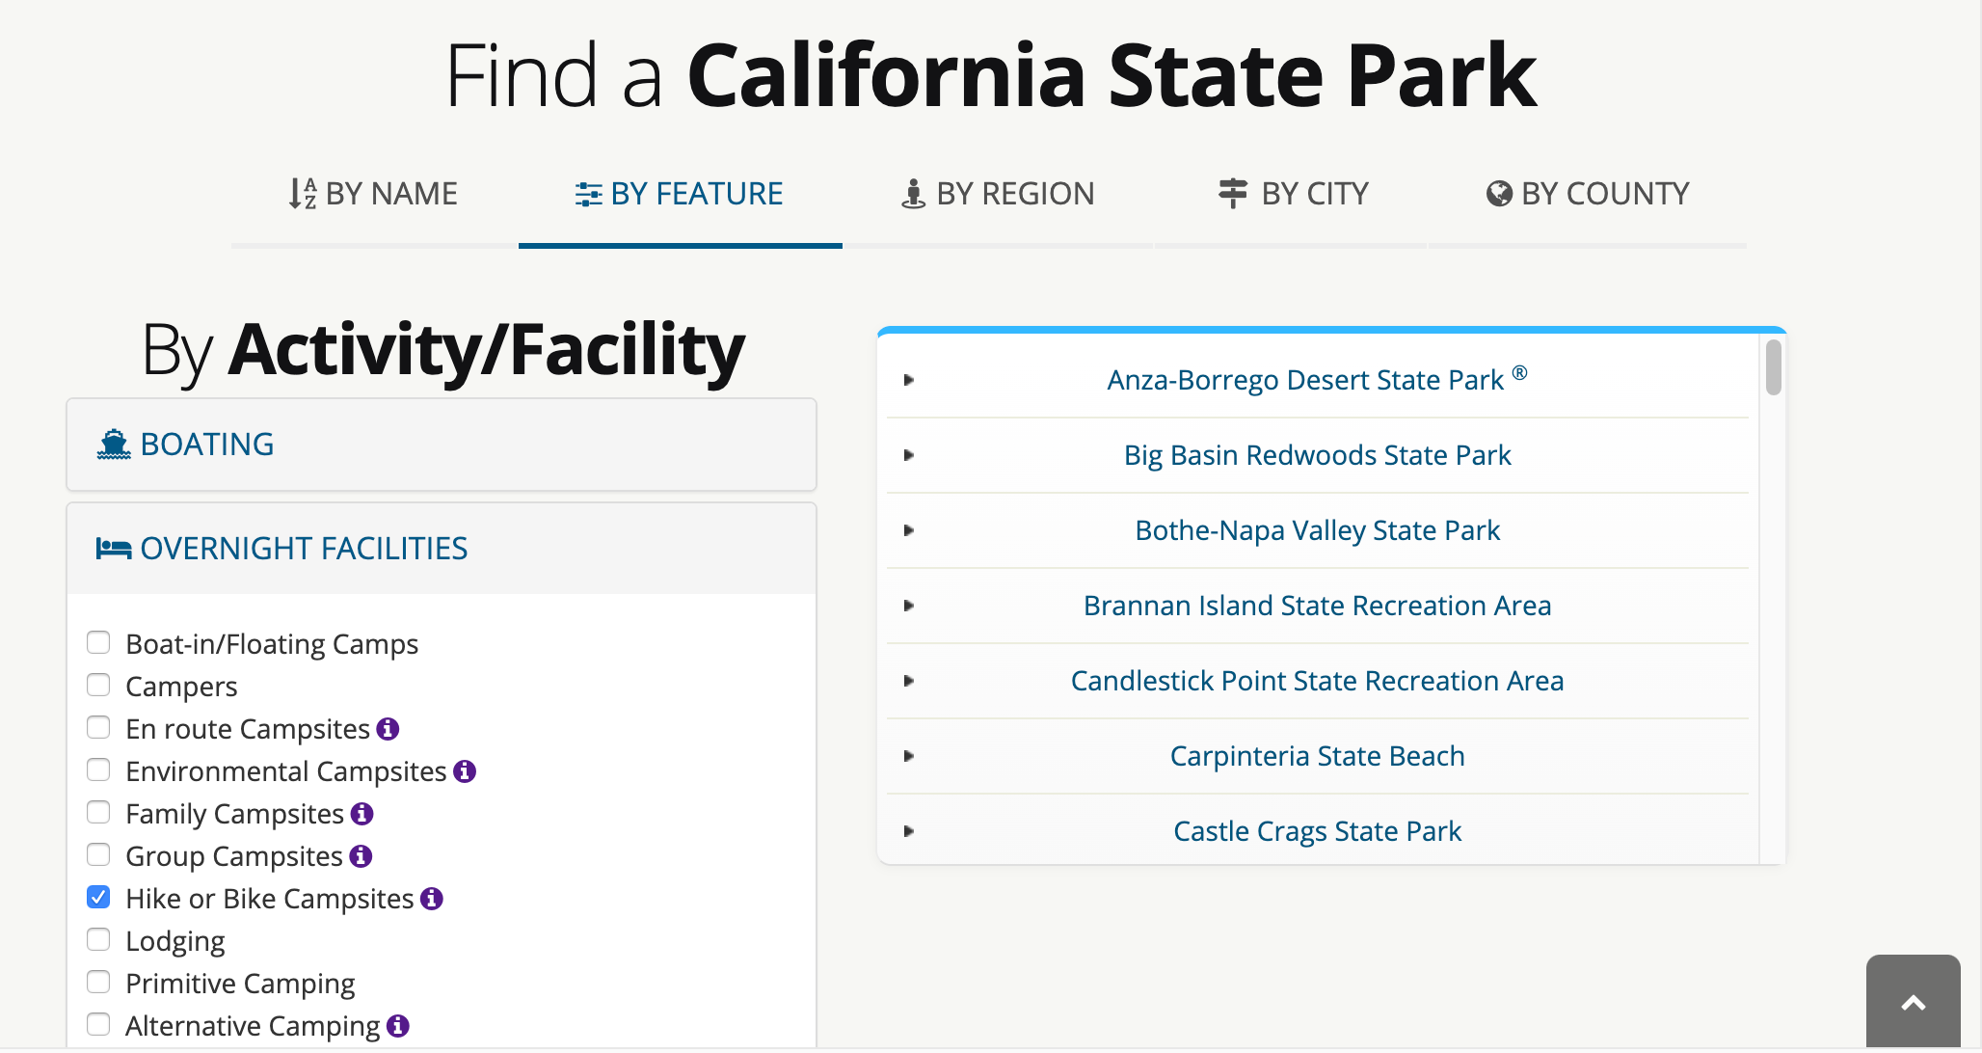The height and width of the screenshot is (1053, 1982).
Task: Open Big Basin Redwoods State Park link
Action: coord(1317,455)
